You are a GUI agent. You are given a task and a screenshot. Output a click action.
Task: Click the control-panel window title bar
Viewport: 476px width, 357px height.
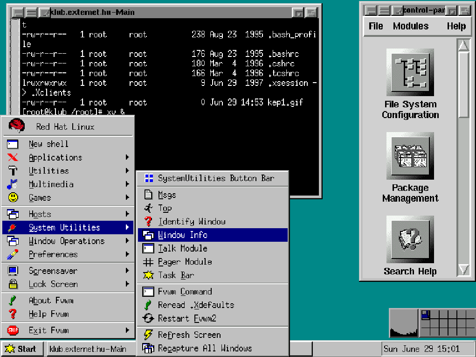point(424,11)
